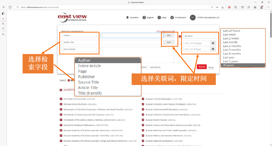Go back with the browser back arrow
Image resolution: width=272 pixels, height=146 pixels.
point(4,7)
